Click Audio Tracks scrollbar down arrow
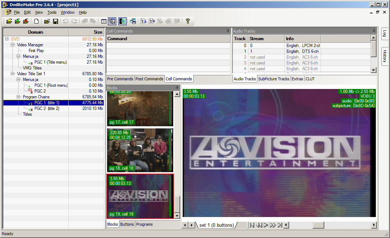The height and width of the screenshot is (238, 390). (x=373, y=70)
